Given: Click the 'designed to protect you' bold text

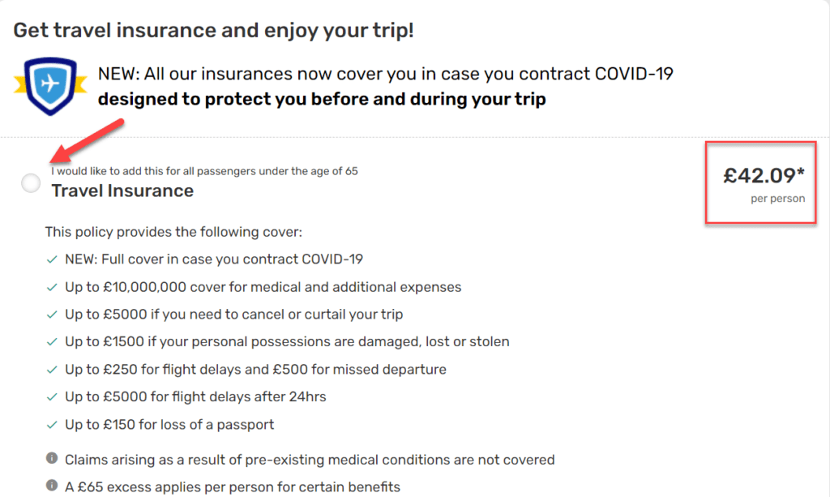Looking at the screenshot, I should coord(322,99).
